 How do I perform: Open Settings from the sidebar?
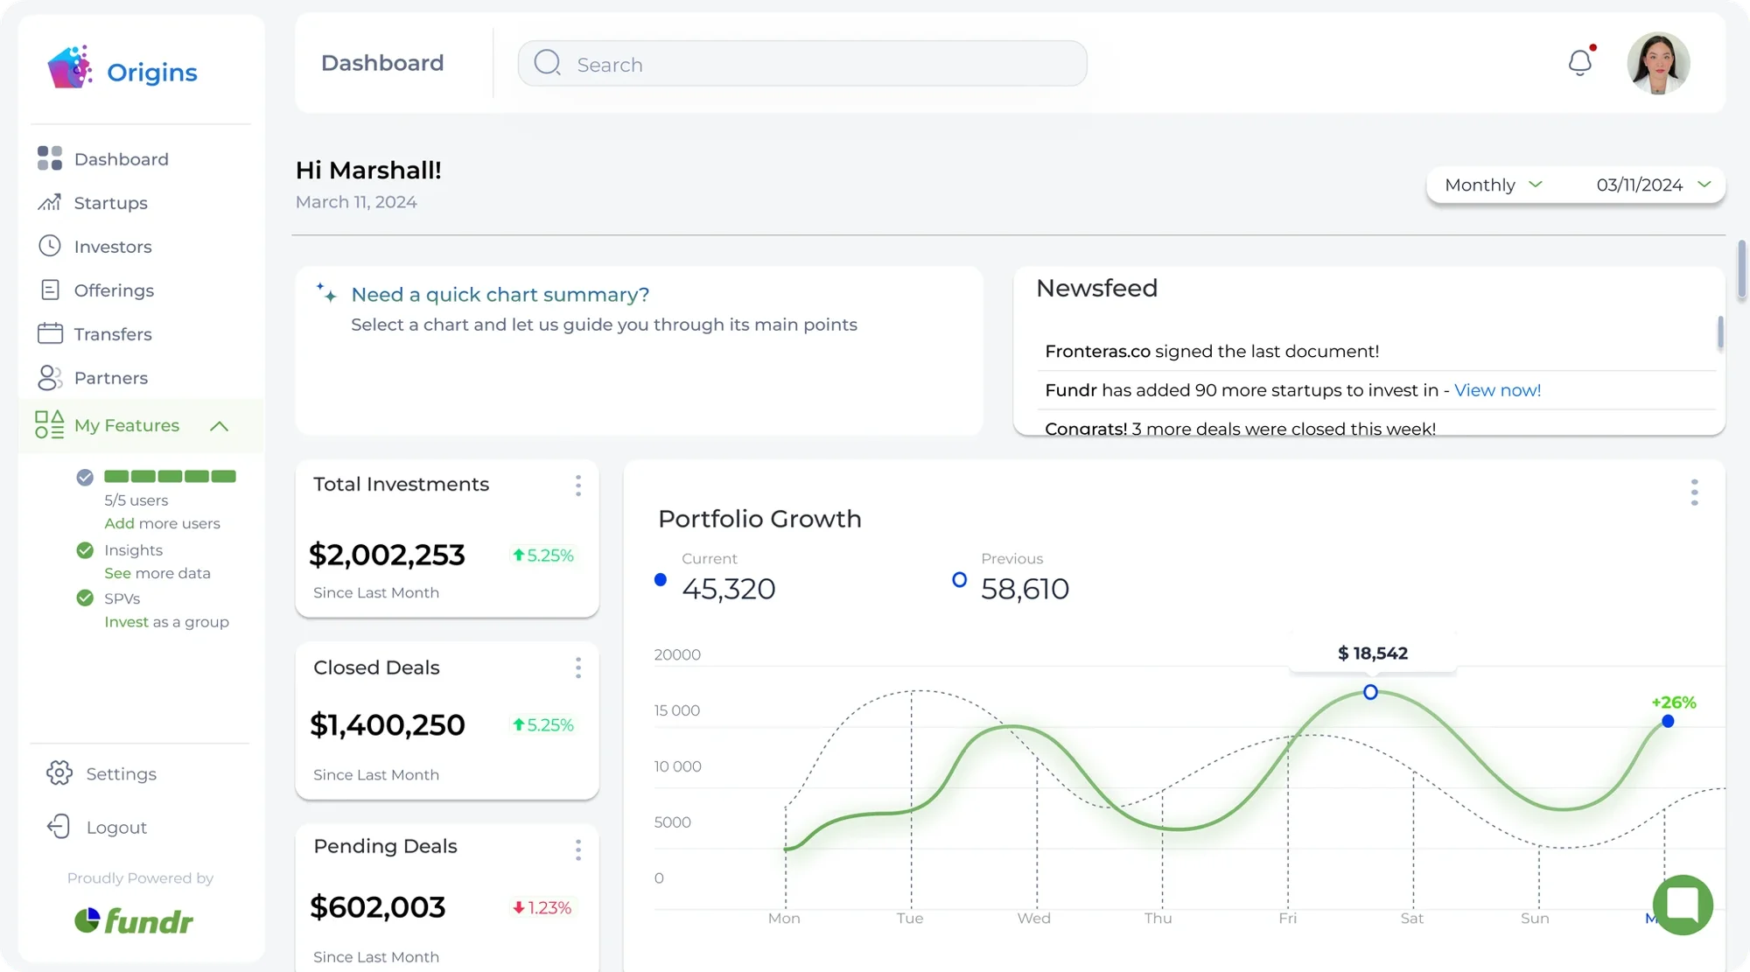(122, 774)
